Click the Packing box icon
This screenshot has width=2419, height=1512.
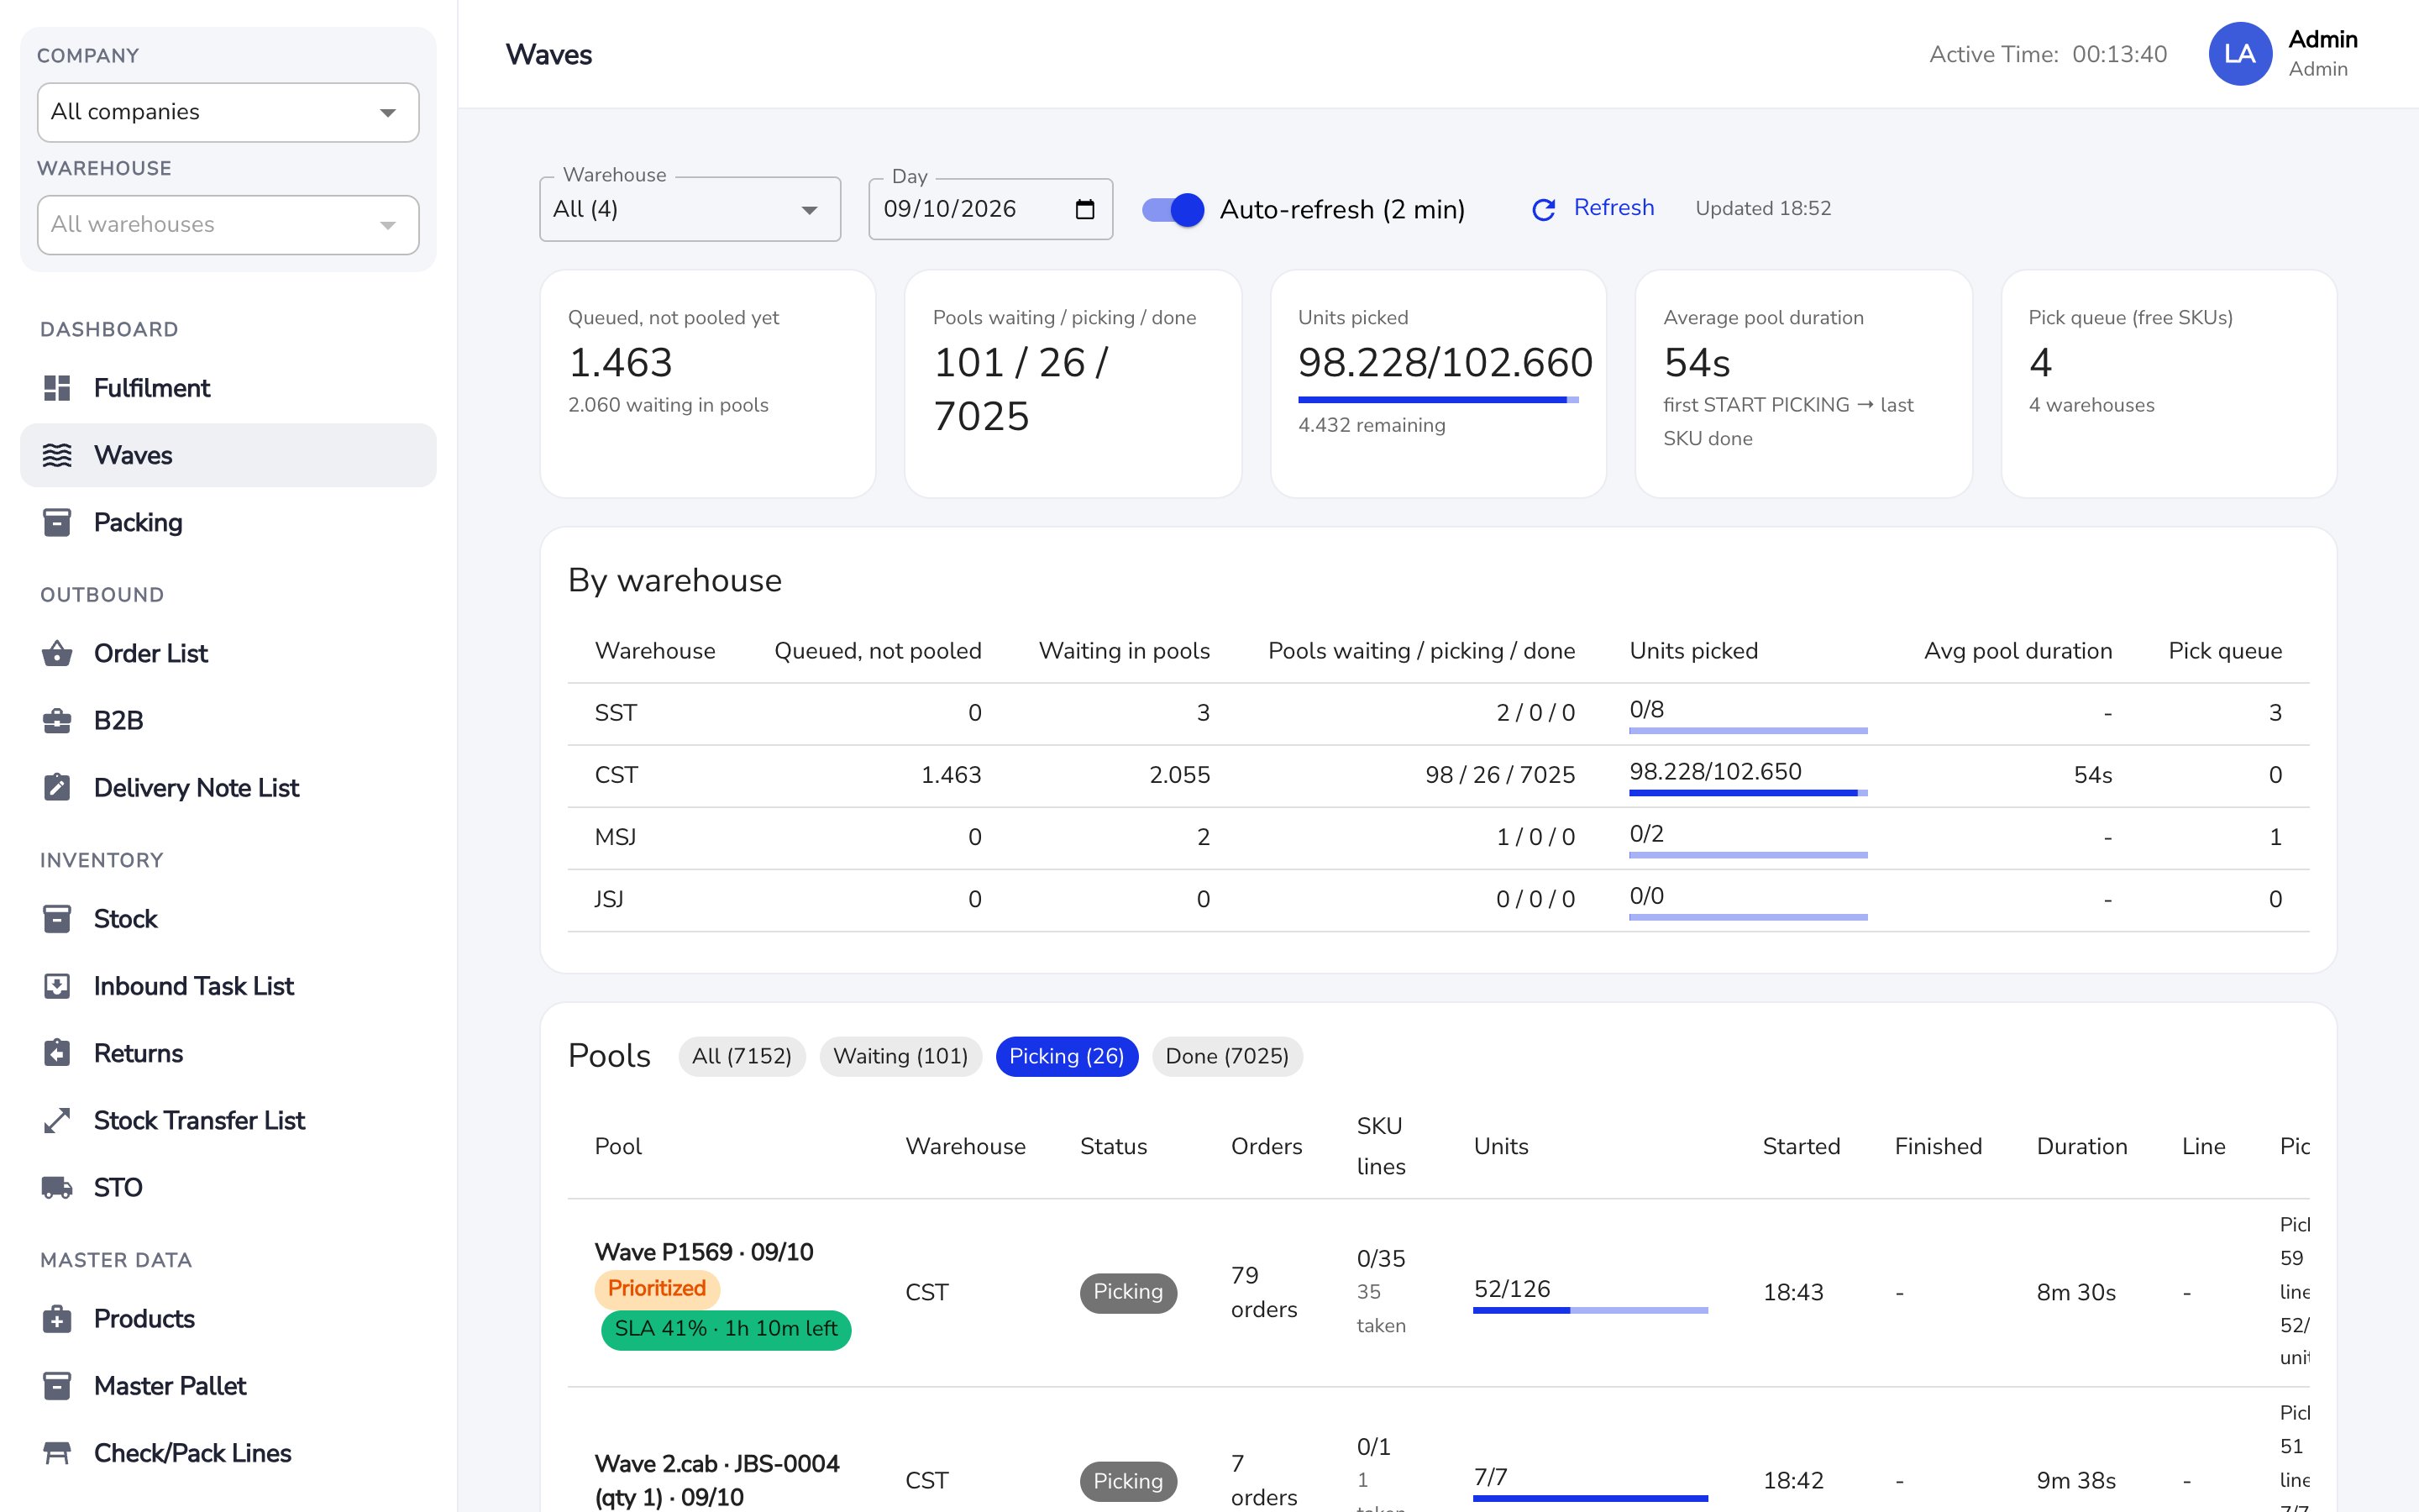pos(57,522)
